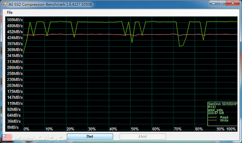Click the 119MB/s axis label

15,103
